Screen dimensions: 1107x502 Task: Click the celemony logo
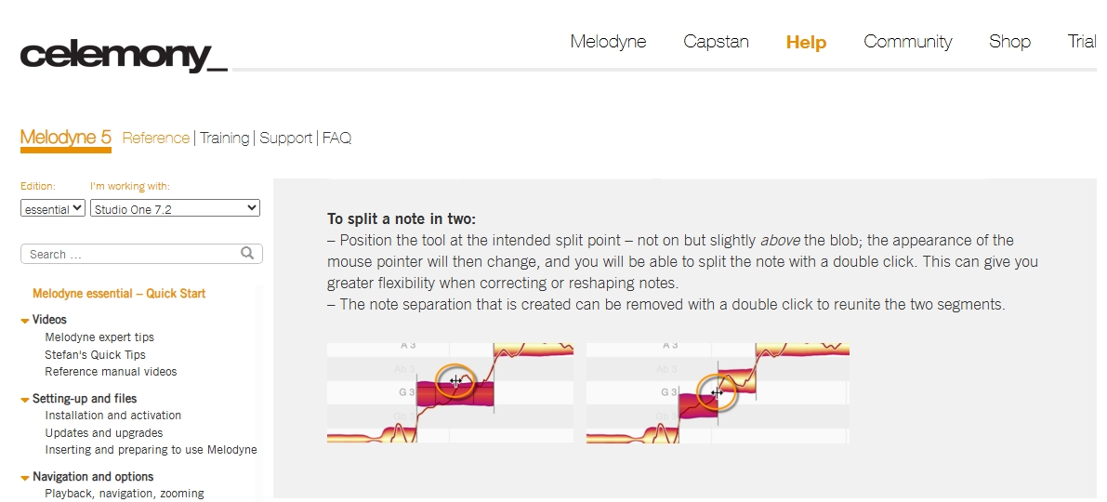124,55
